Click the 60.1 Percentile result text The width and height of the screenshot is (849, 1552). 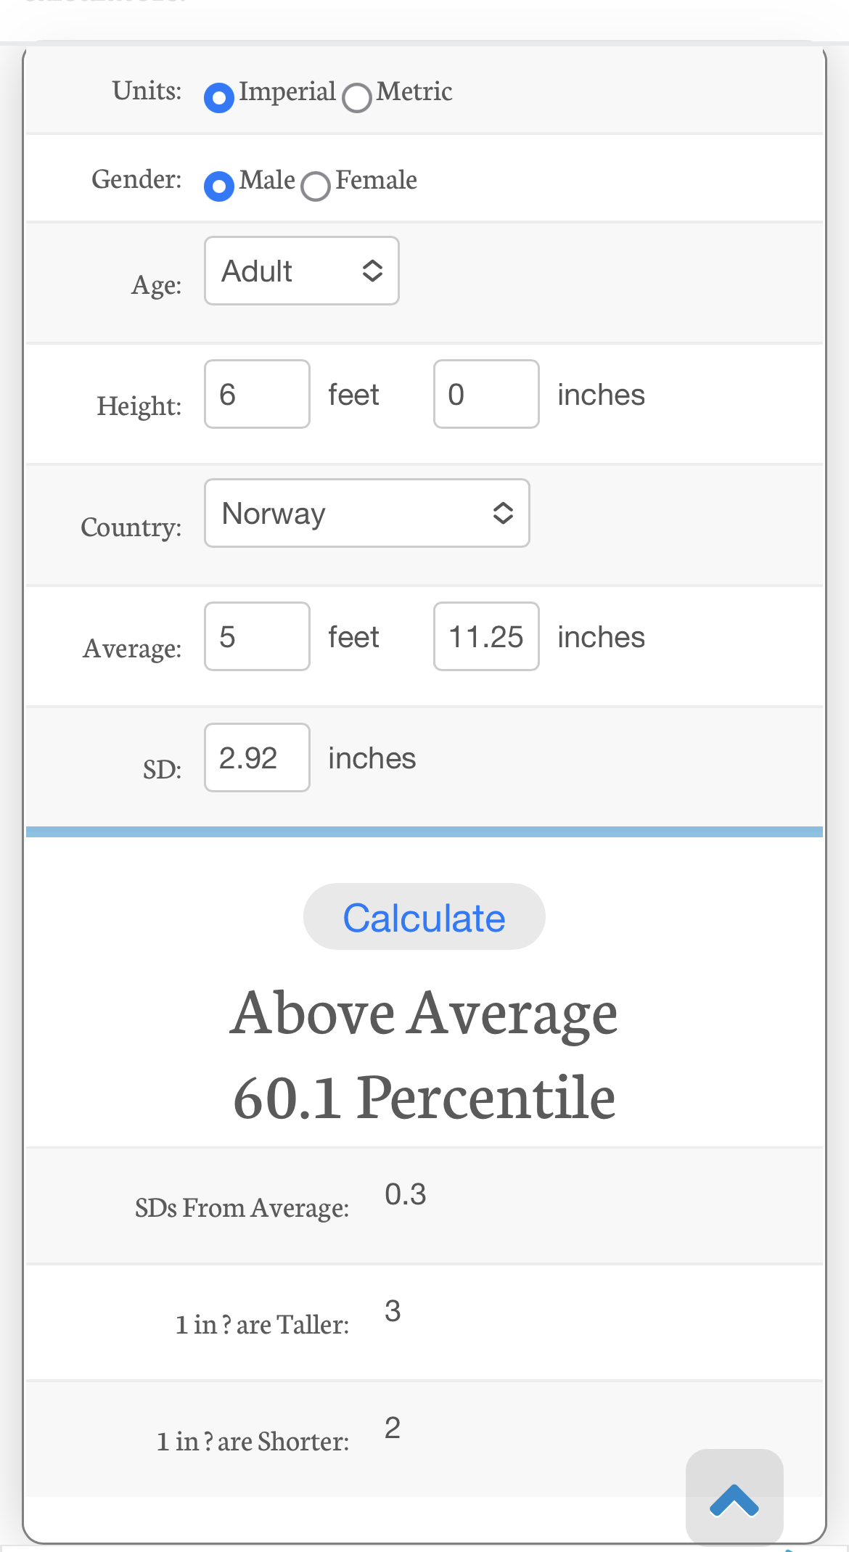(424, 1098)
